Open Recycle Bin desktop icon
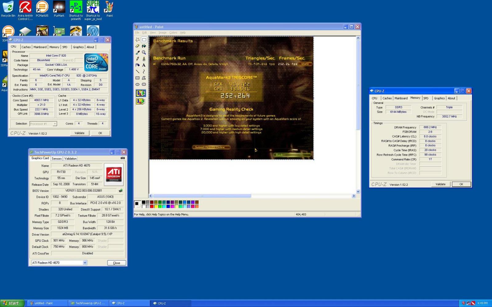492x307 pixels. tap(8, 9)
